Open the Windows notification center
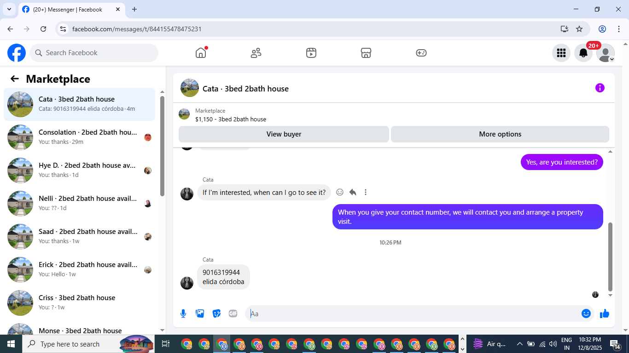Viewport: 629px width, 353px height. (615, 344)
